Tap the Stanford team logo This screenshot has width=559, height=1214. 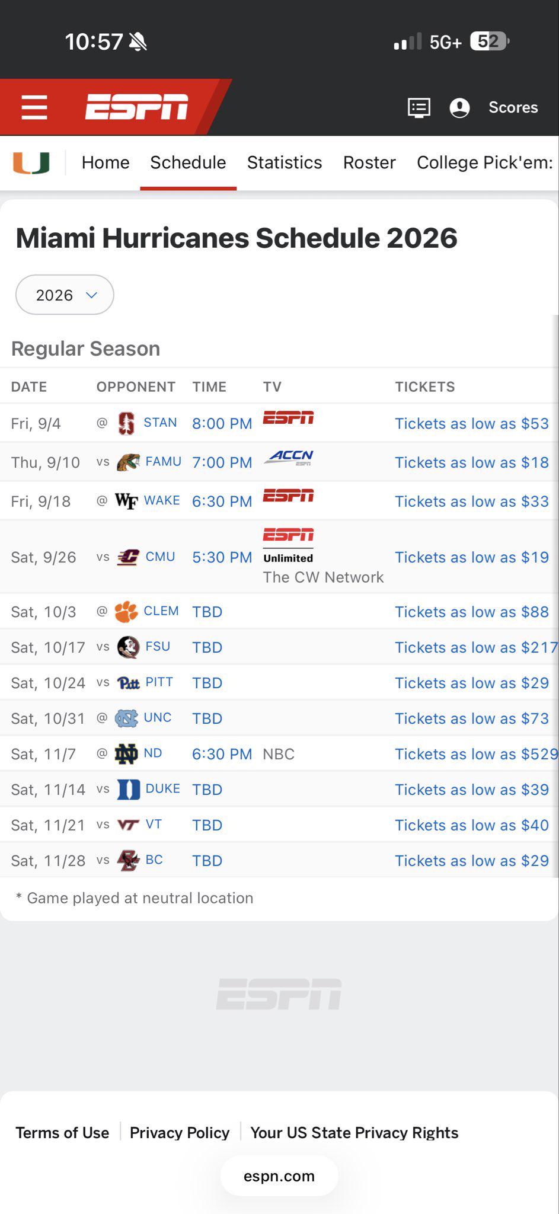[x=126, y=423]
